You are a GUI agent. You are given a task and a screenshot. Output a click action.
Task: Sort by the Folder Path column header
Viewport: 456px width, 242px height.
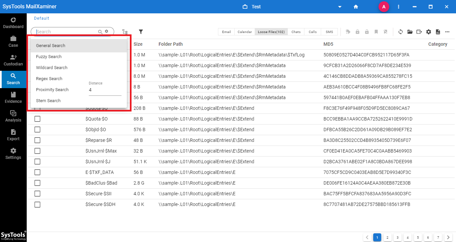171,44
